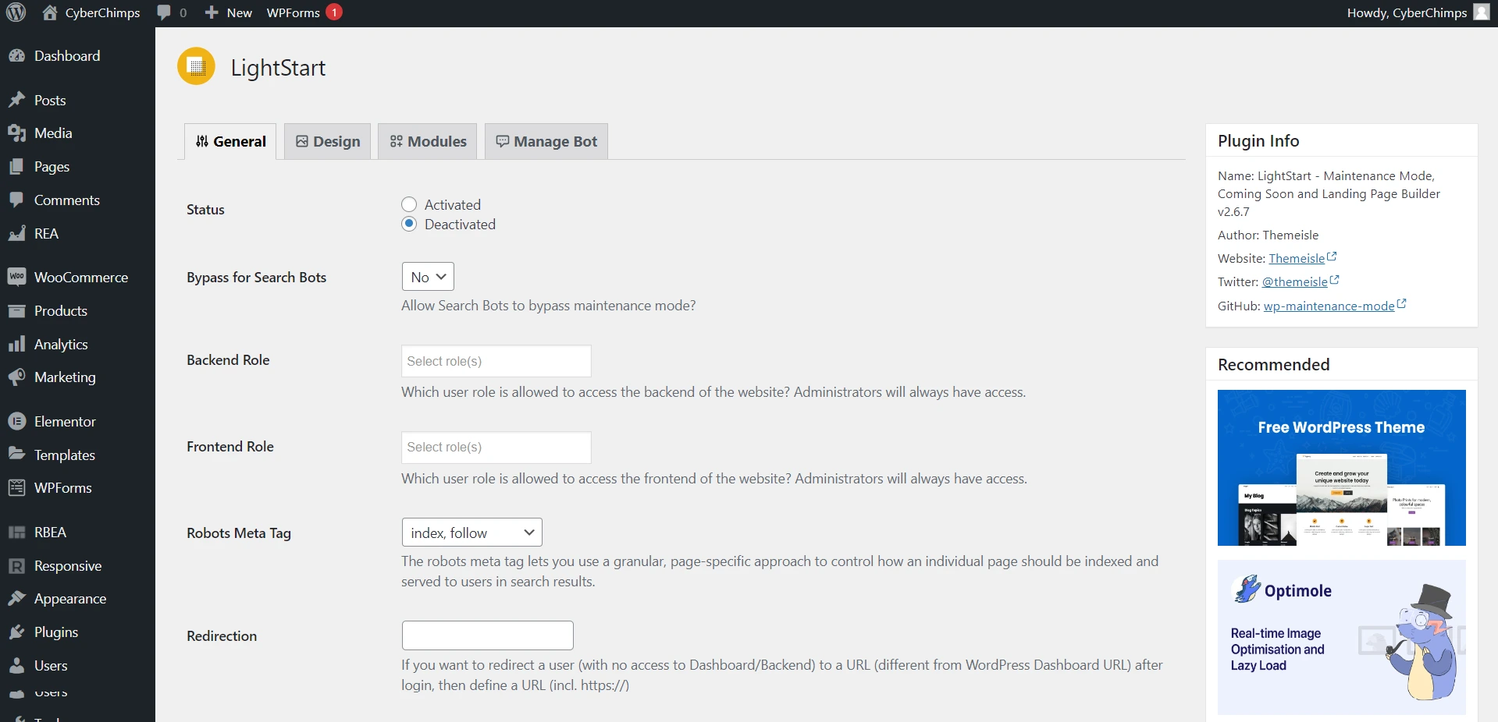Switch to the Manage Bot tab

[546, 141]
